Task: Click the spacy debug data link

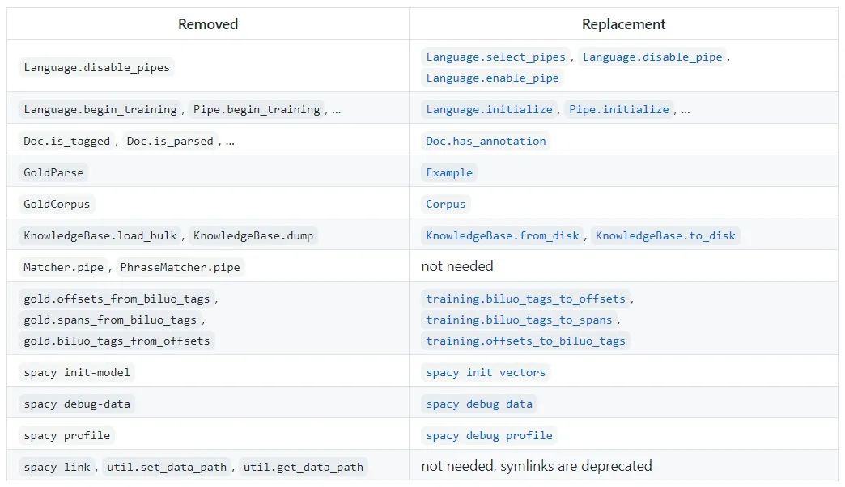Action: click(479, 404)
